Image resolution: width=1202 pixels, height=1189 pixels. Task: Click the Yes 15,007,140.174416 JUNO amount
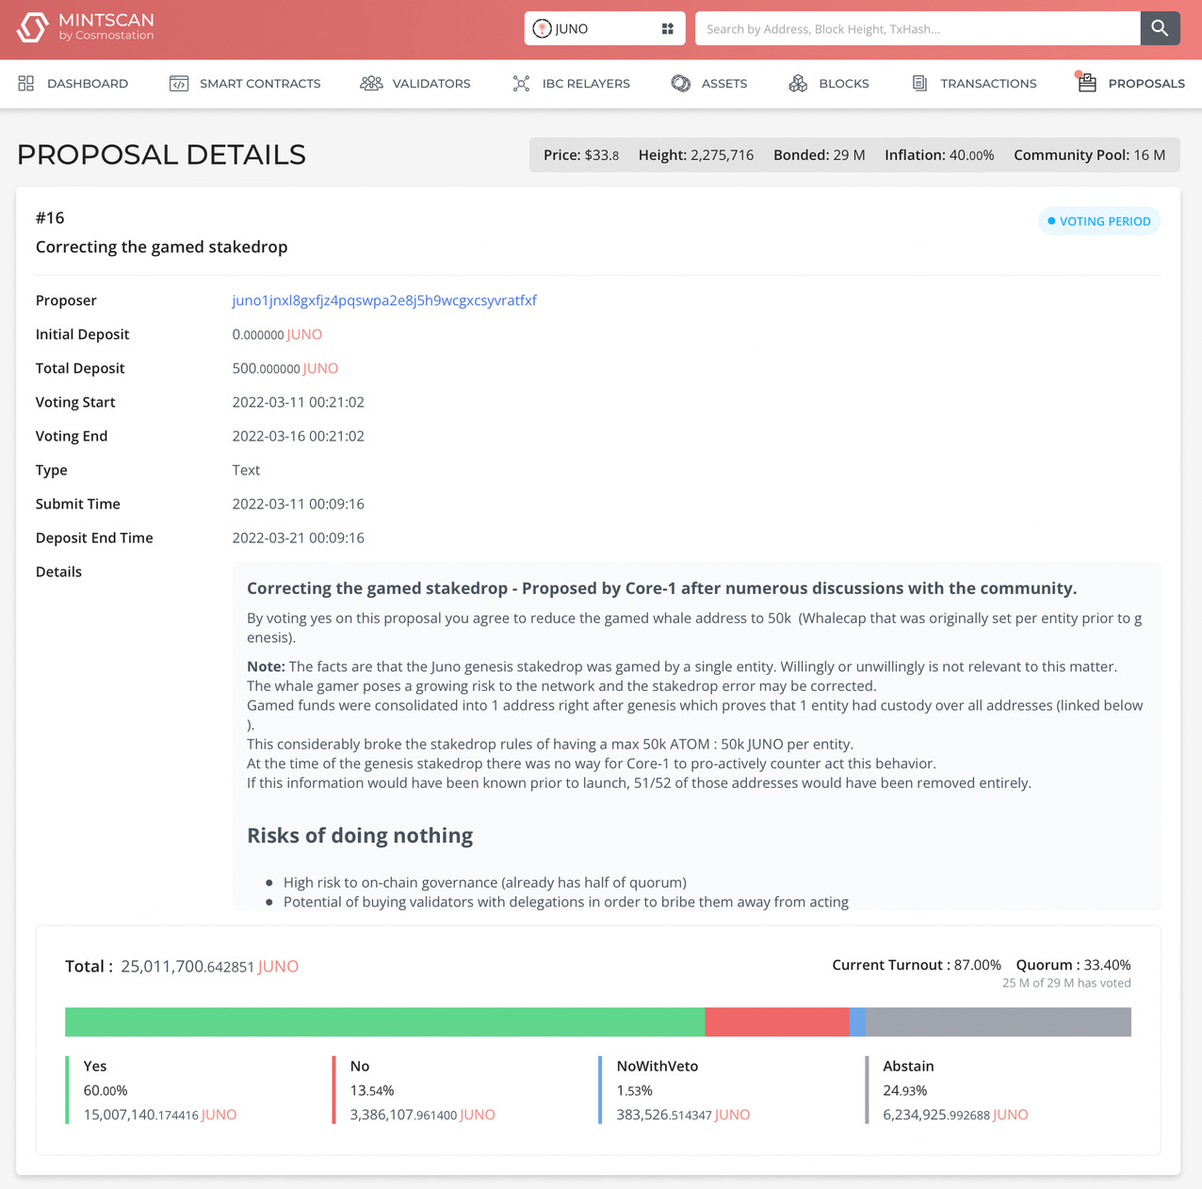(x=160, y=1115)
